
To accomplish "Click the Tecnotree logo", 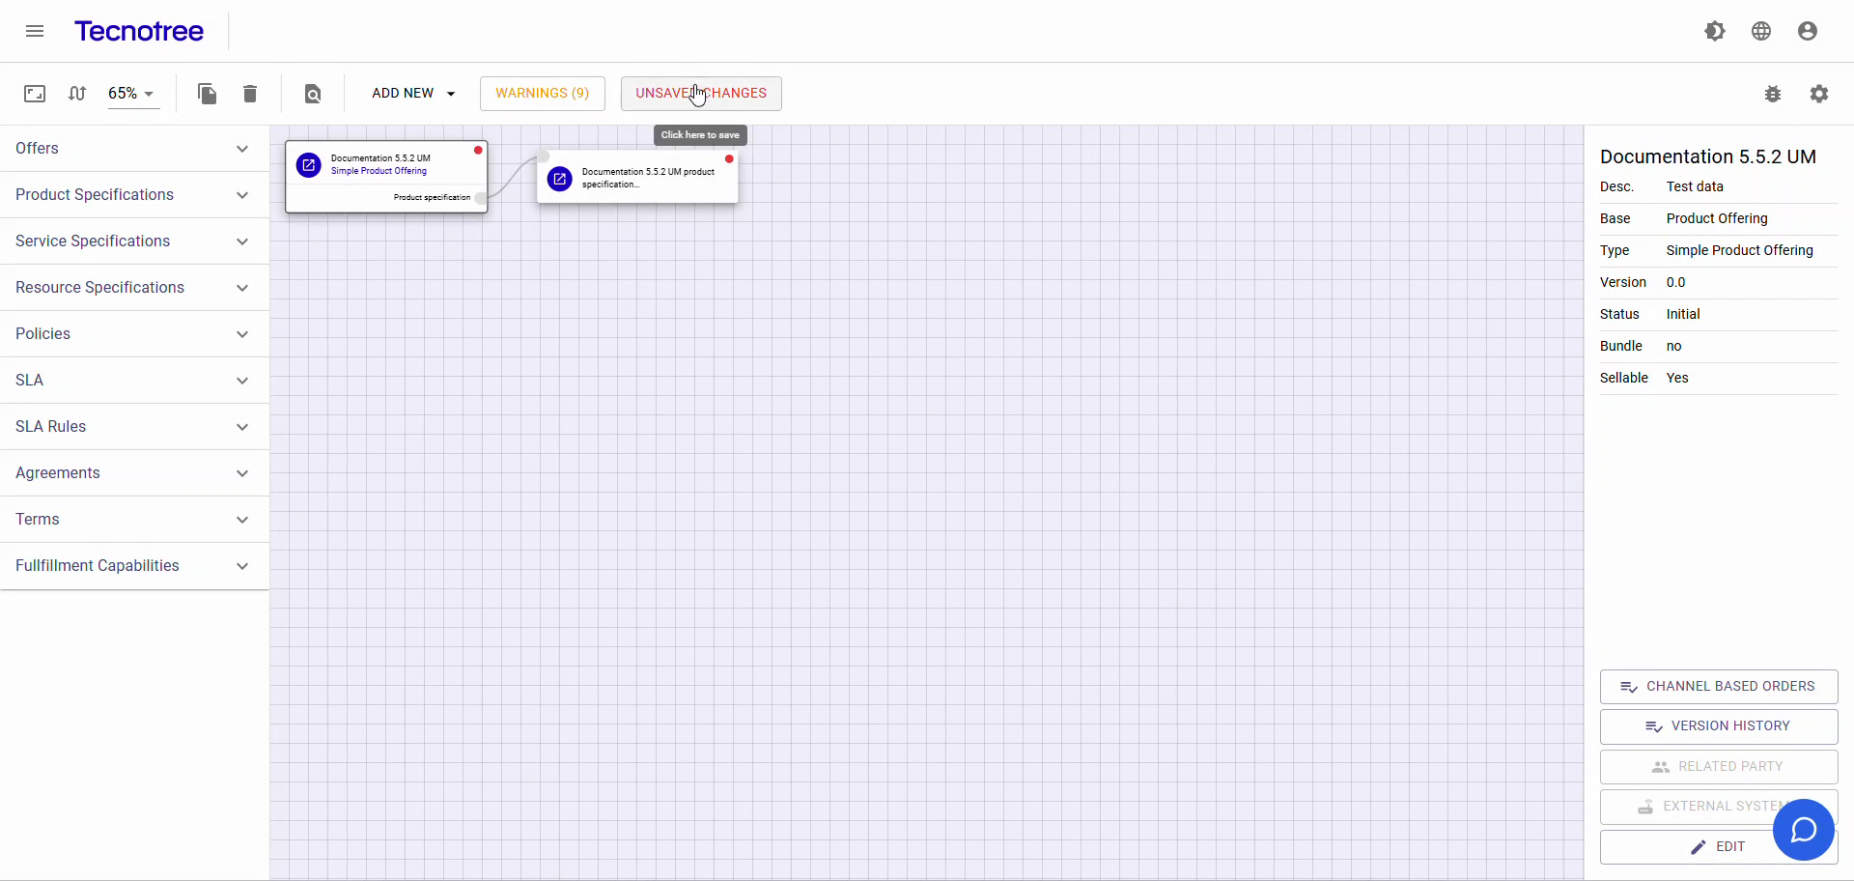I will [x=139, y=30].
